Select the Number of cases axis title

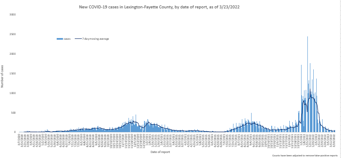tap(2, 76)
